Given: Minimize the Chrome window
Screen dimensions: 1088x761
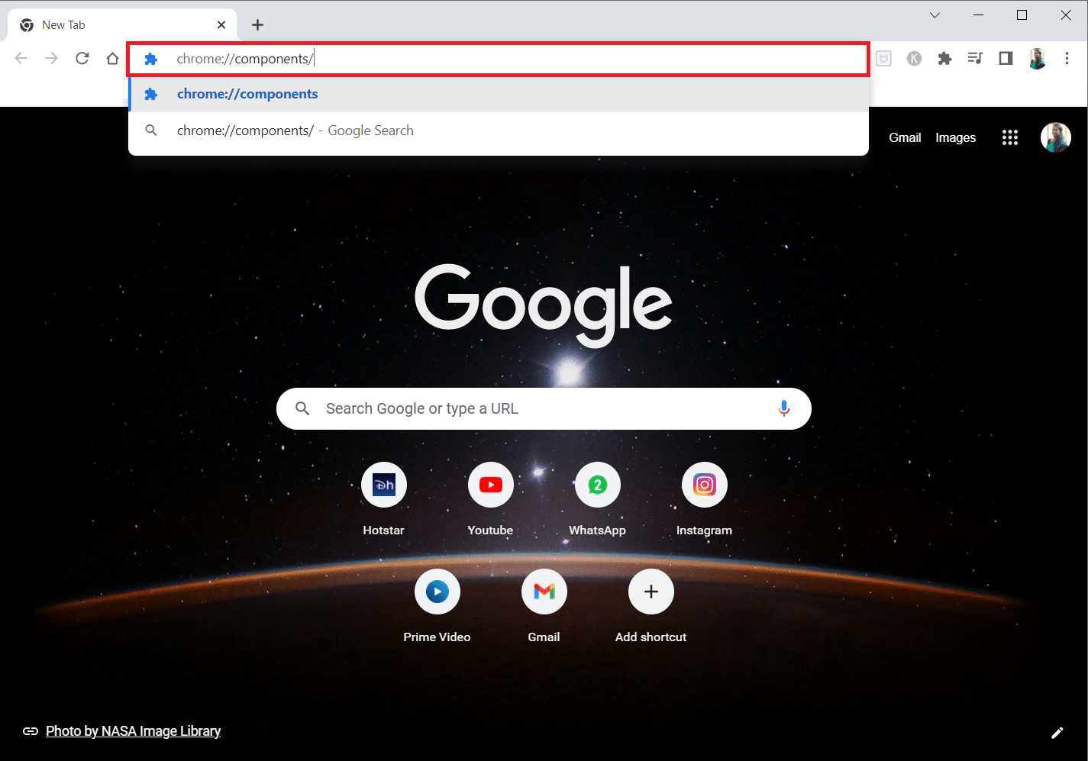Looking at the screenshot, I should click(x=979, y=15).
